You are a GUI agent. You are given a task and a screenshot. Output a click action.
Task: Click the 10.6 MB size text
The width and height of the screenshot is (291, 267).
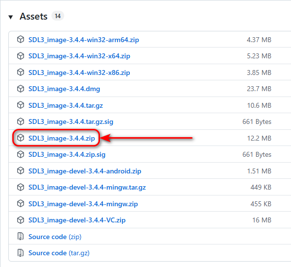(259, 105)
